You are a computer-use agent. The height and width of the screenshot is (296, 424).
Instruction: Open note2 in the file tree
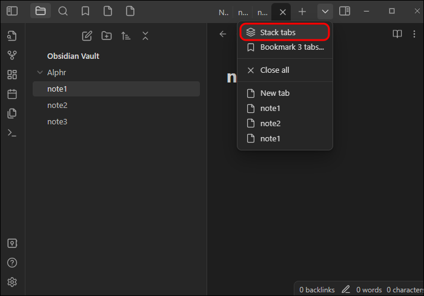click(x=58, y=106)
